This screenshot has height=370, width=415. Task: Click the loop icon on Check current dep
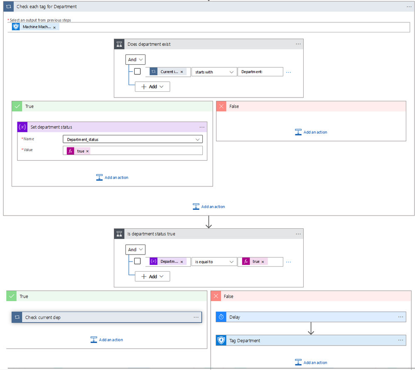tap(16, 317)
